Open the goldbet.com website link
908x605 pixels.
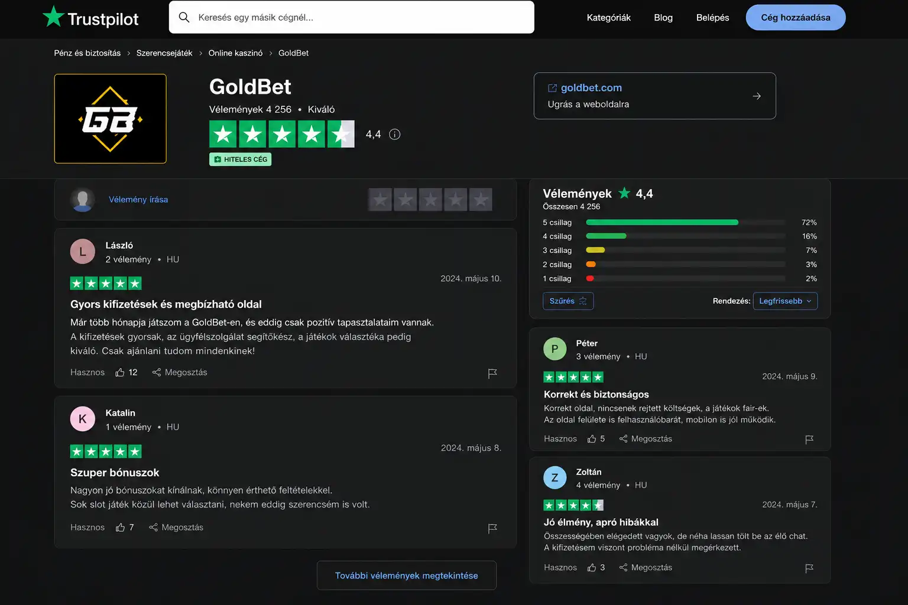click(x=591, y=88)
